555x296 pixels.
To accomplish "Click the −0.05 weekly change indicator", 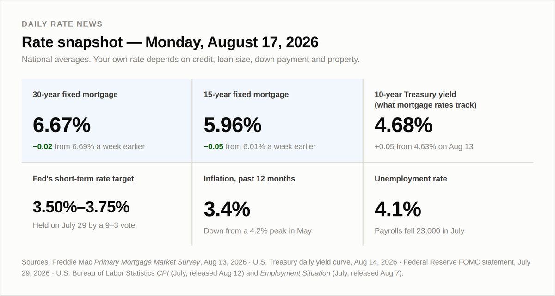I will coord(214,147).
